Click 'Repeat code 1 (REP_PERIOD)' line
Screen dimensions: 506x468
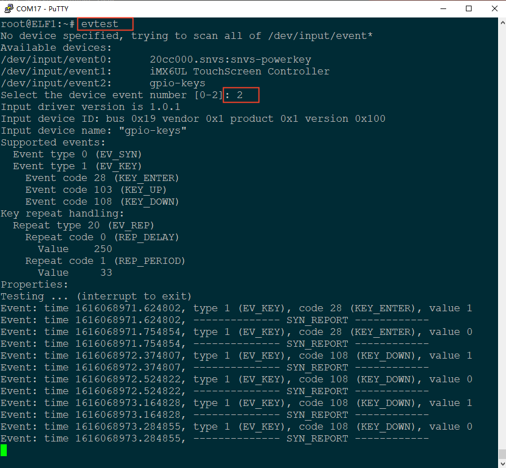coord(106,261)
